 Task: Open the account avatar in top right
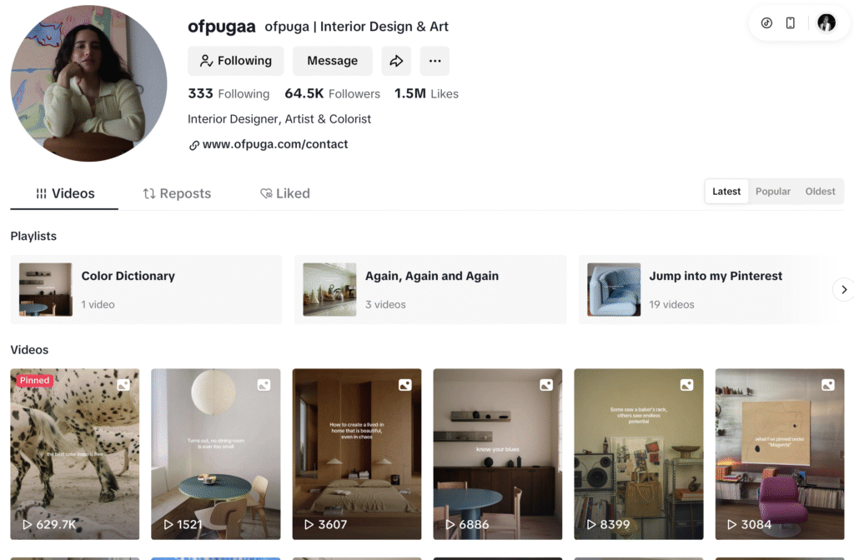[x=826, y=22]
